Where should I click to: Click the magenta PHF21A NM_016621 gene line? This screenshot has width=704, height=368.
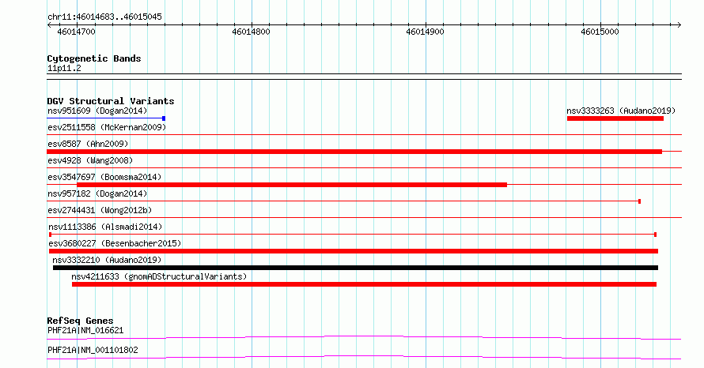point(364,337)
